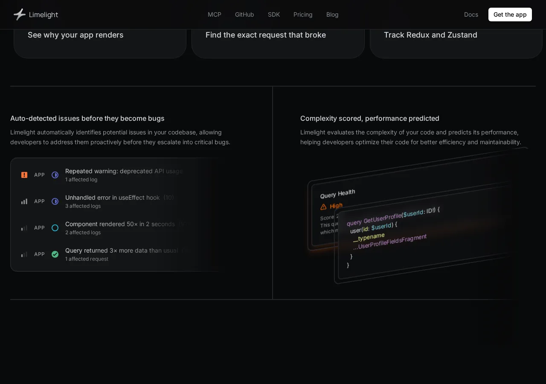Image resolution: width=546 pixels, height=384 pixels.
Task: Toggle the open-status circle on Component rendered issue
Action: [55, 228]
